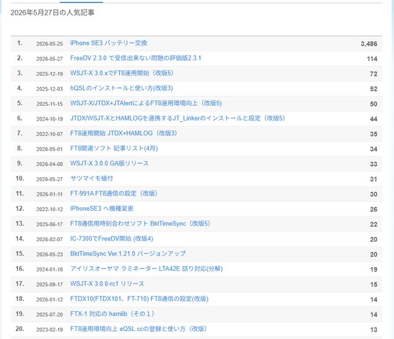The height and width of the screenshot is (339, 394).
Task: Click the date 2022-10-07 in row 7
Action: 49,134
